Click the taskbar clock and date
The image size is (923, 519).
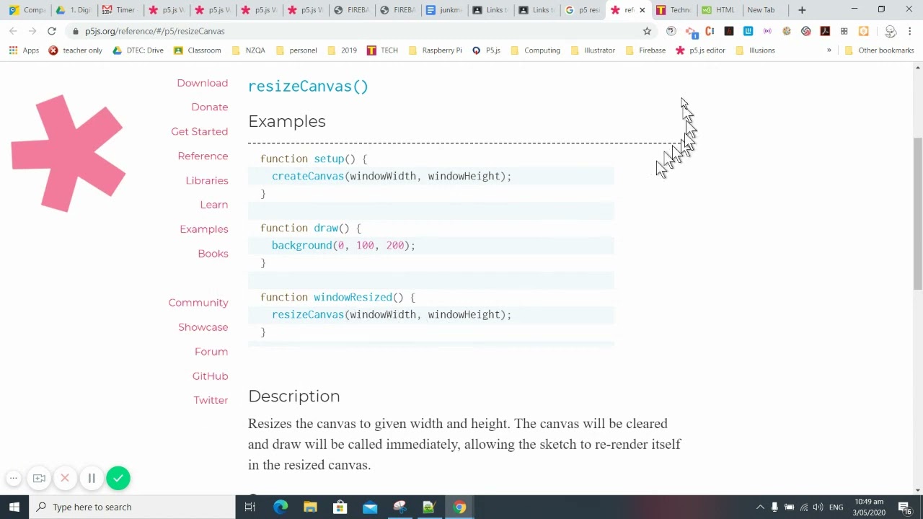pos(869,507)
